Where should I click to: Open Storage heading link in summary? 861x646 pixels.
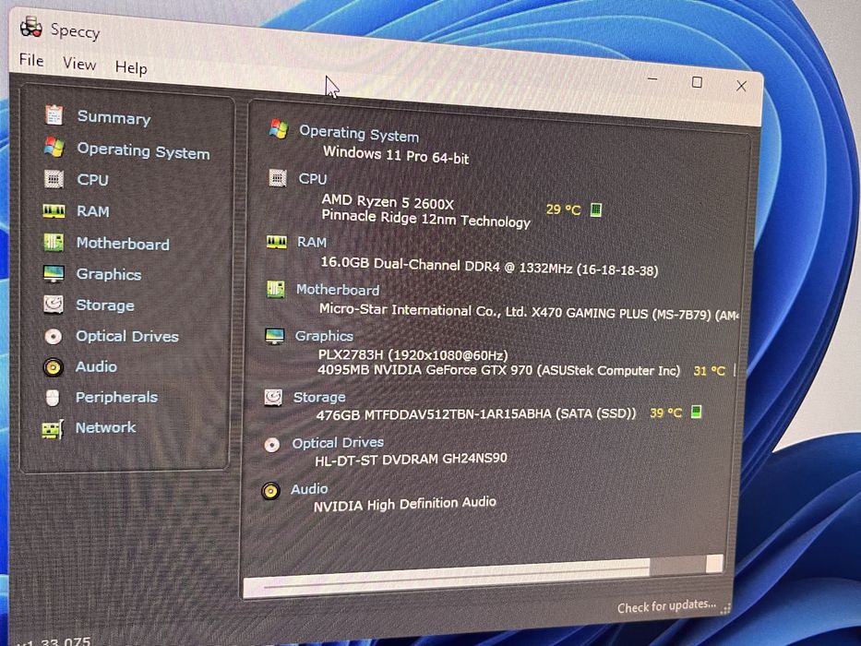click(319, 397)
